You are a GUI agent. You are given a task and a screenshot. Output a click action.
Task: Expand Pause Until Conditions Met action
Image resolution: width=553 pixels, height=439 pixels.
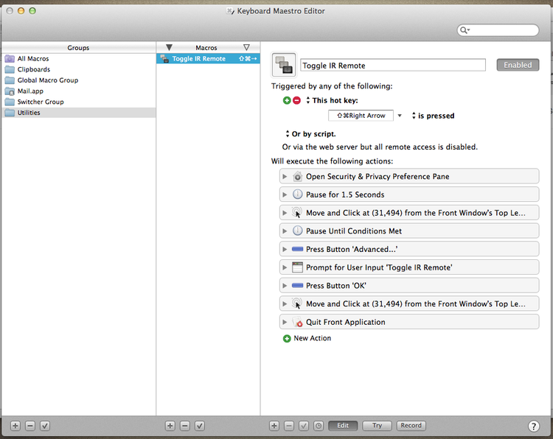[285, 231]
